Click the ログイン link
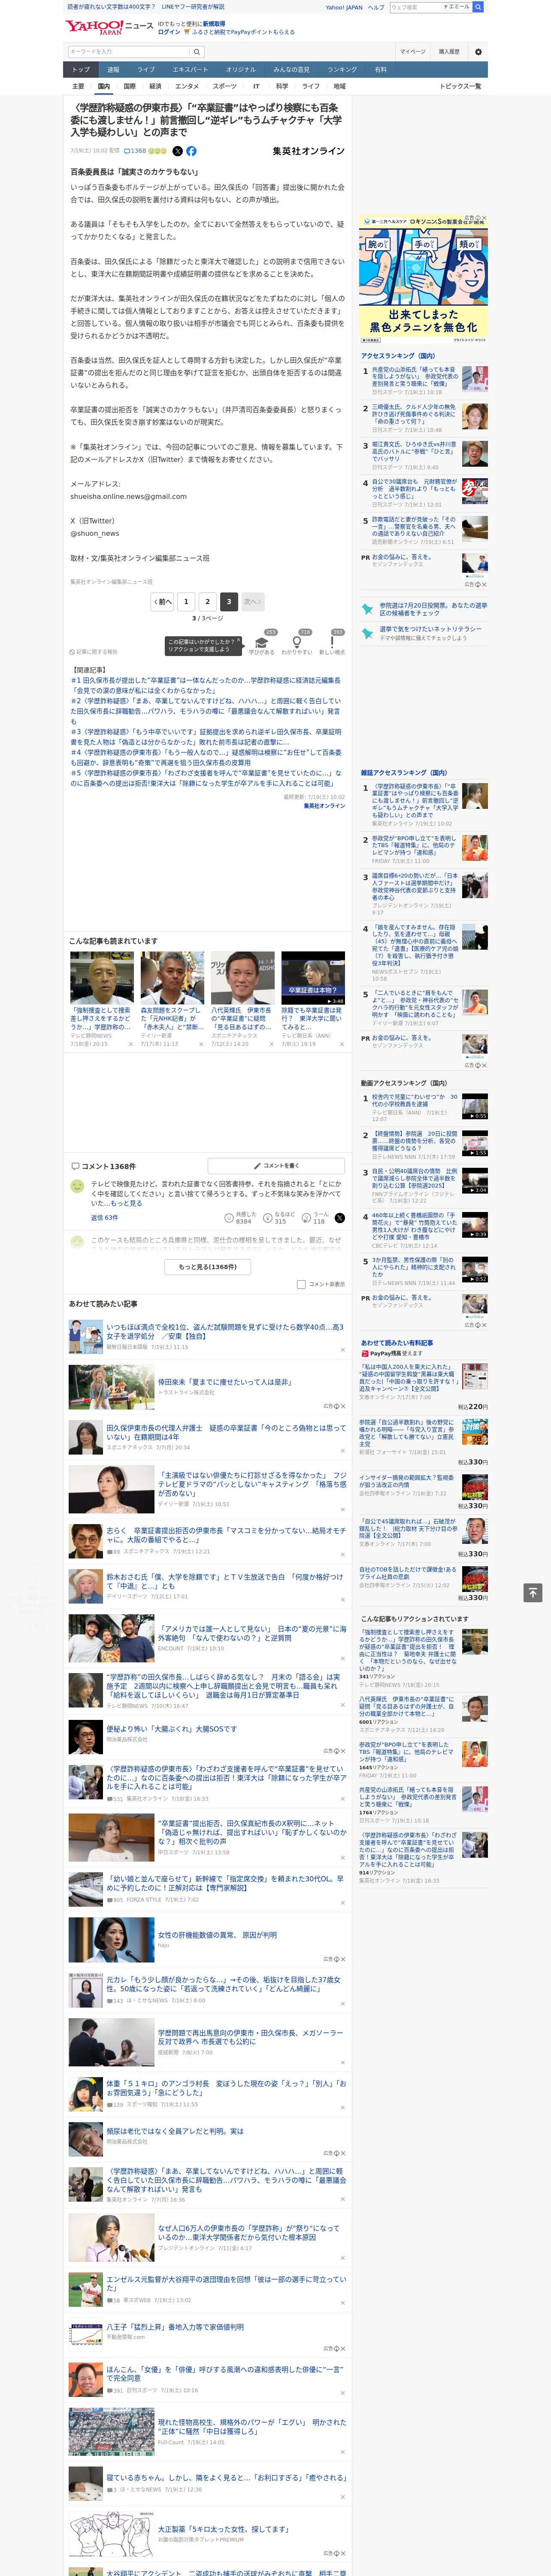Image resolution: width=551 pixels, height=2576 pixels. [x=169, y=32]
